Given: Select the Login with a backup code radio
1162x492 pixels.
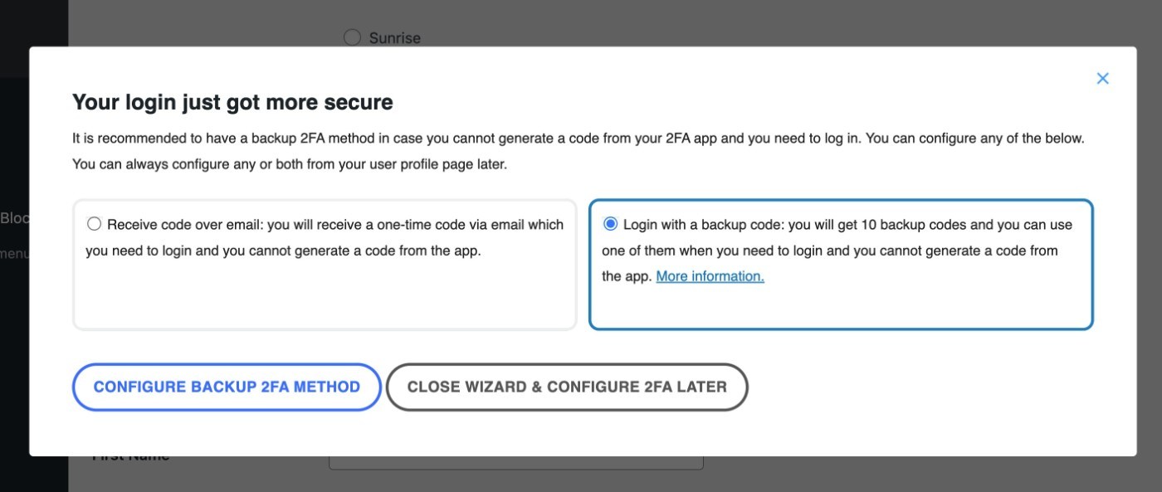Looking at the screenshot, I should click(x=610, y=224).
